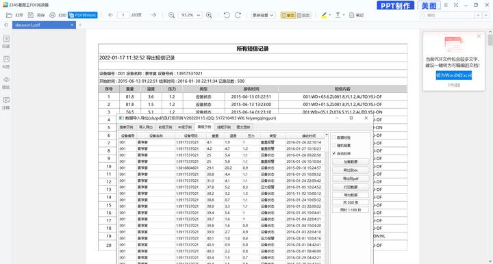Image resolution: width=493 pixels, height=264 pixels.
Task: Click the page number input field
Action: click(x=123, y=15)
